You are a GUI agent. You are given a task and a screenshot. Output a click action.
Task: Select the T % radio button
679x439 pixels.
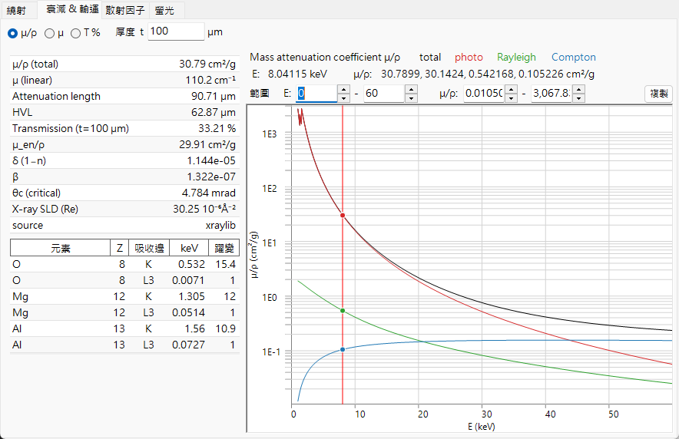point(76,33)
